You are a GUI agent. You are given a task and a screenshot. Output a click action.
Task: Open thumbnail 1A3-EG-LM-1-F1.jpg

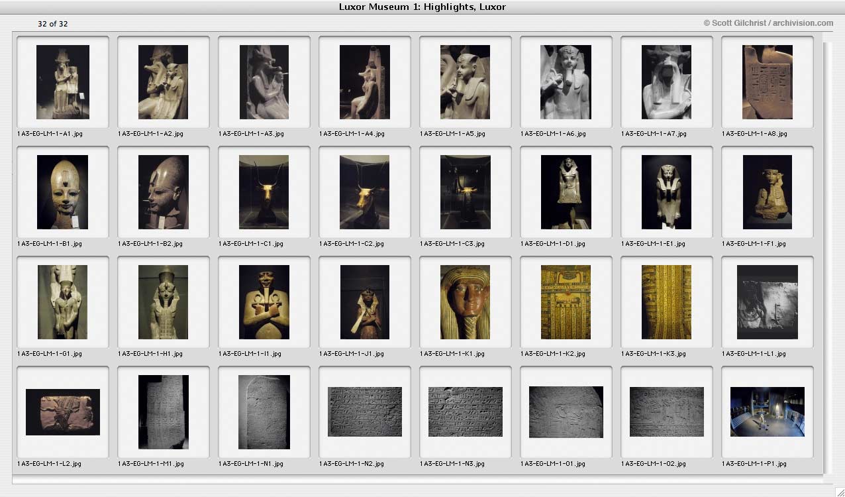pyautogui.click(x=768, y=192)
